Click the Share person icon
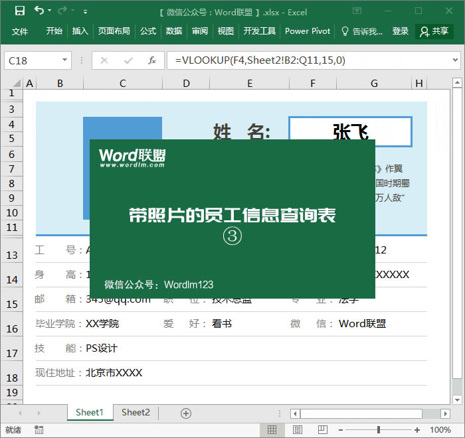This screenshot has width=465, height=438. pyautogui.click(x=424, y=31)
